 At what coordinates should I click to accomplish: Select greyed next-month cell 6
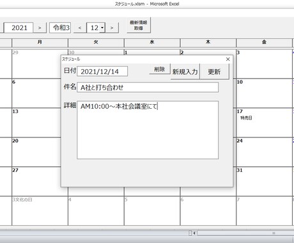point(208,211)
